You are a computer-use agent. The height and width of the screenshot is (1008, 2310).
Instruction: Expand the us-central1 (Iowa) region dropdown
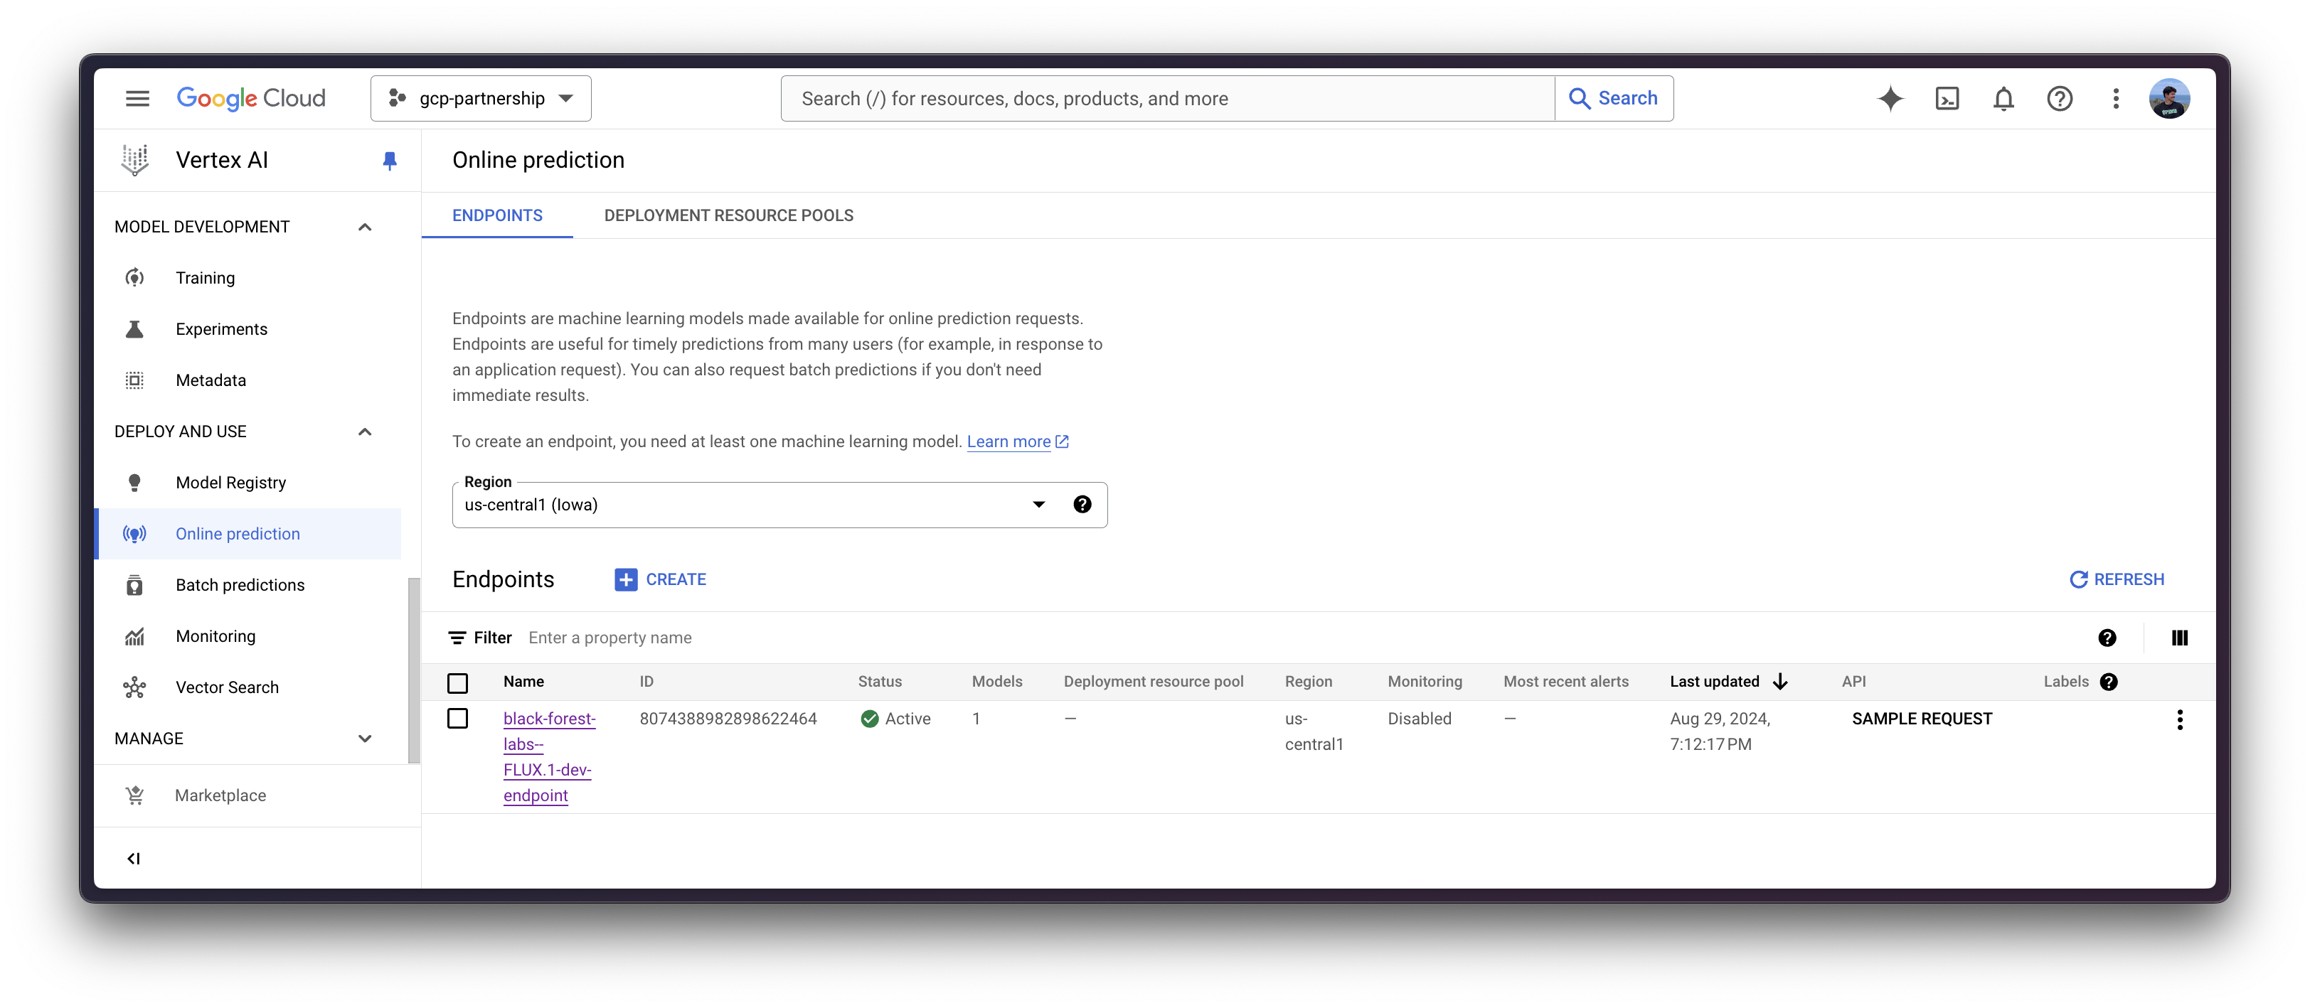pyautogui.click(x=1040, y=505)
